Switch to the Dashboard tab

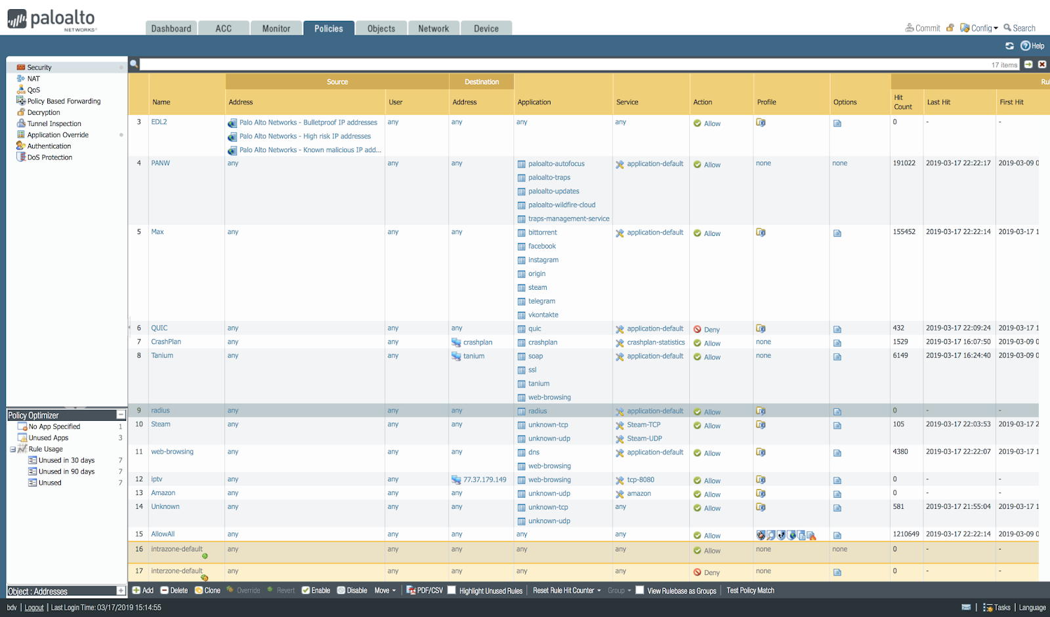point(171,28)
